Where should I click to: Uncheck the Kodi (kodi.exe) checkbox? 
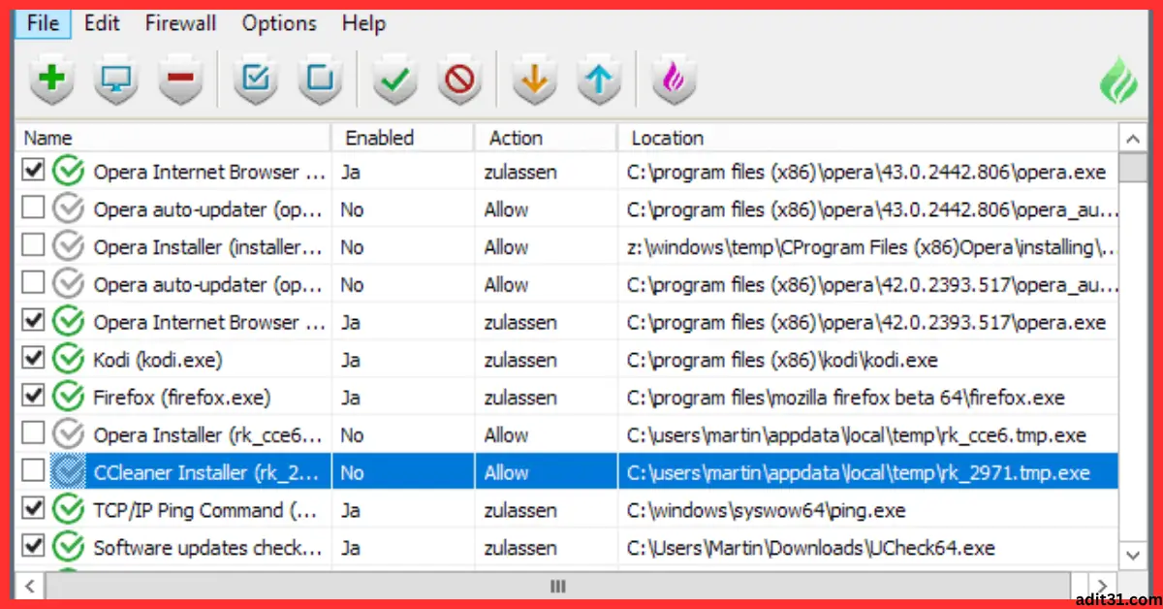click(34, 359)
